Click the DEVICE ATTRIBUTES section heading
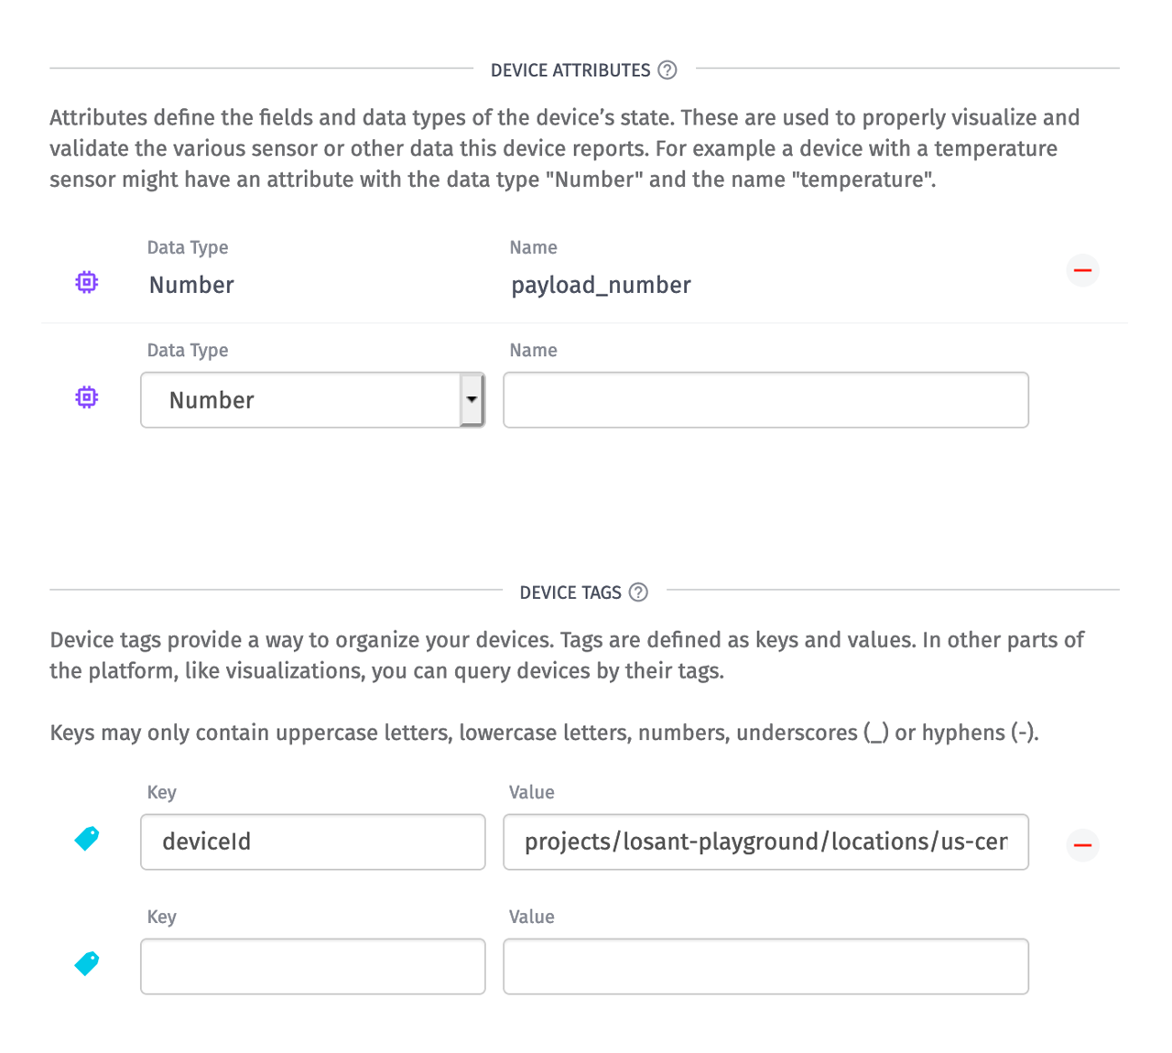 [x=570, y=70]
